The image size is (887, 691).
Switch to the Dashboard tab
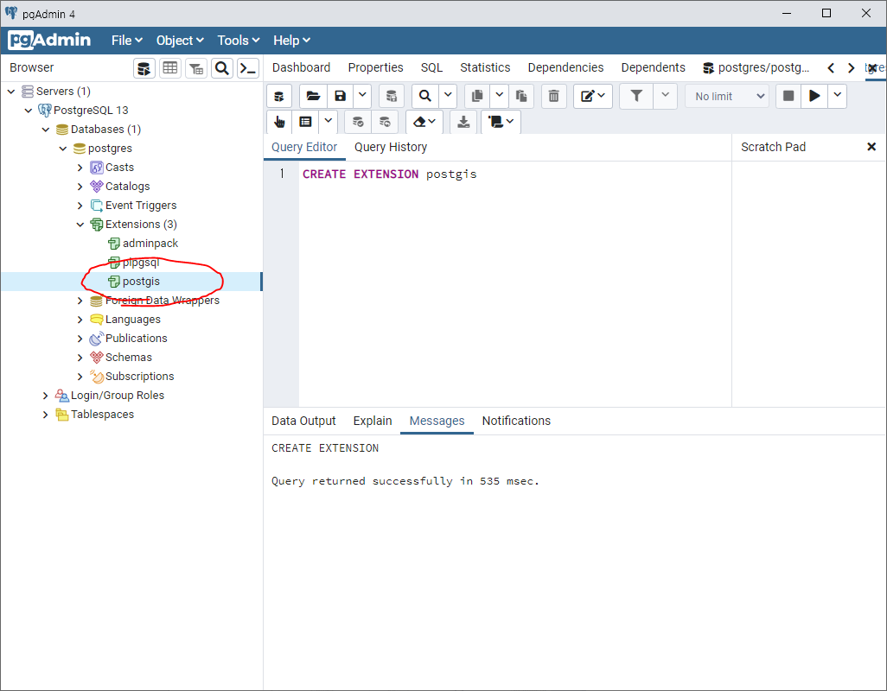301,67
